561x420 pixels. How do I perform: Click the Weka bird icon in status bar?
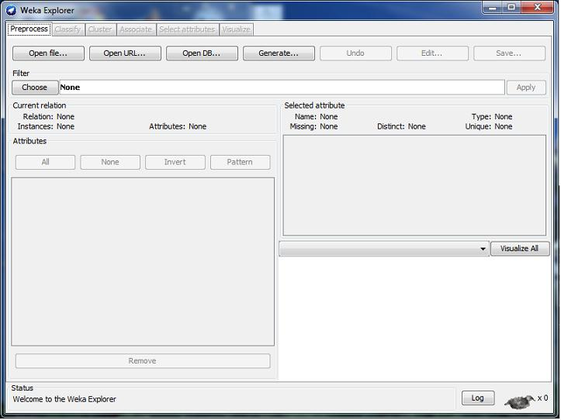(x=520, y=401)
